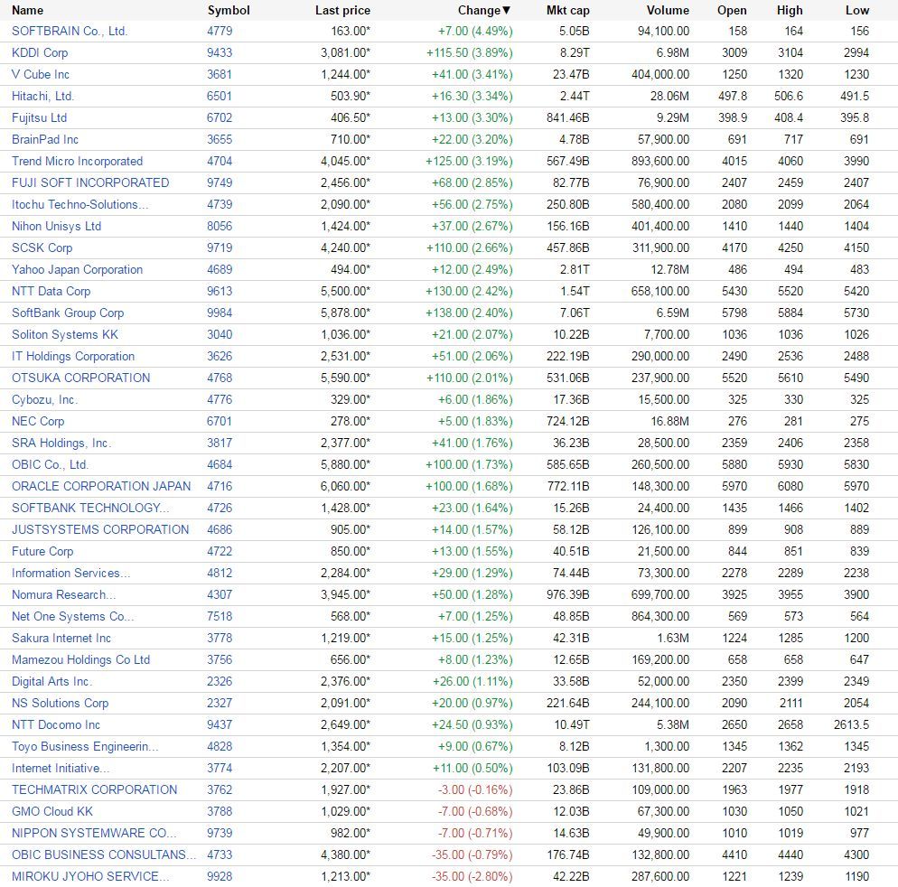Screen dimensions: 898x887
Task: Open NTT Data Corp link
Action: tap(51, 292)
